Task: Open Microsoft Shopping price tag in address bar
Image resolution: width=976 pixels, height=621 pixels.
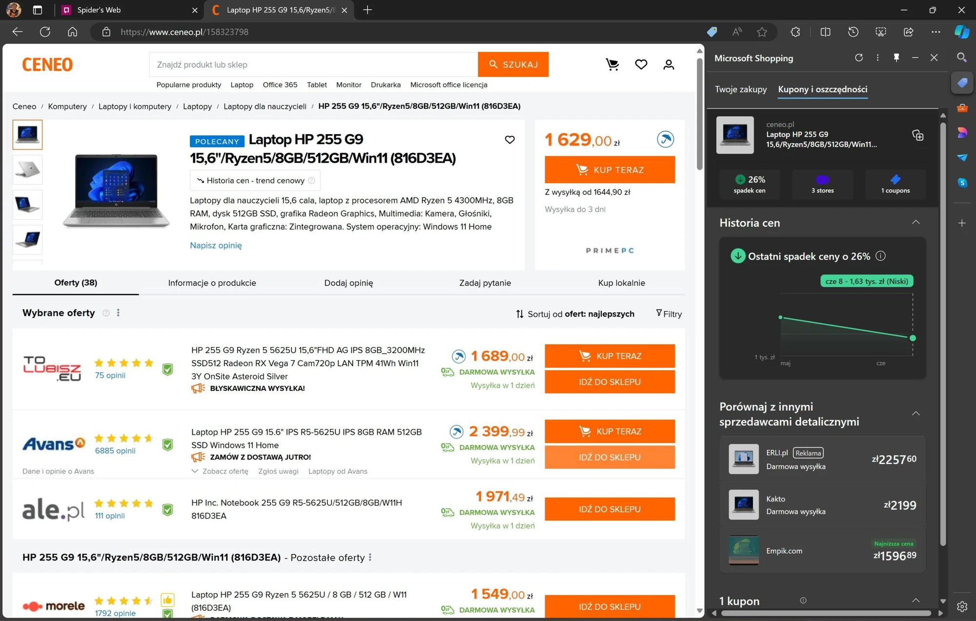Action: click(712, 32)
